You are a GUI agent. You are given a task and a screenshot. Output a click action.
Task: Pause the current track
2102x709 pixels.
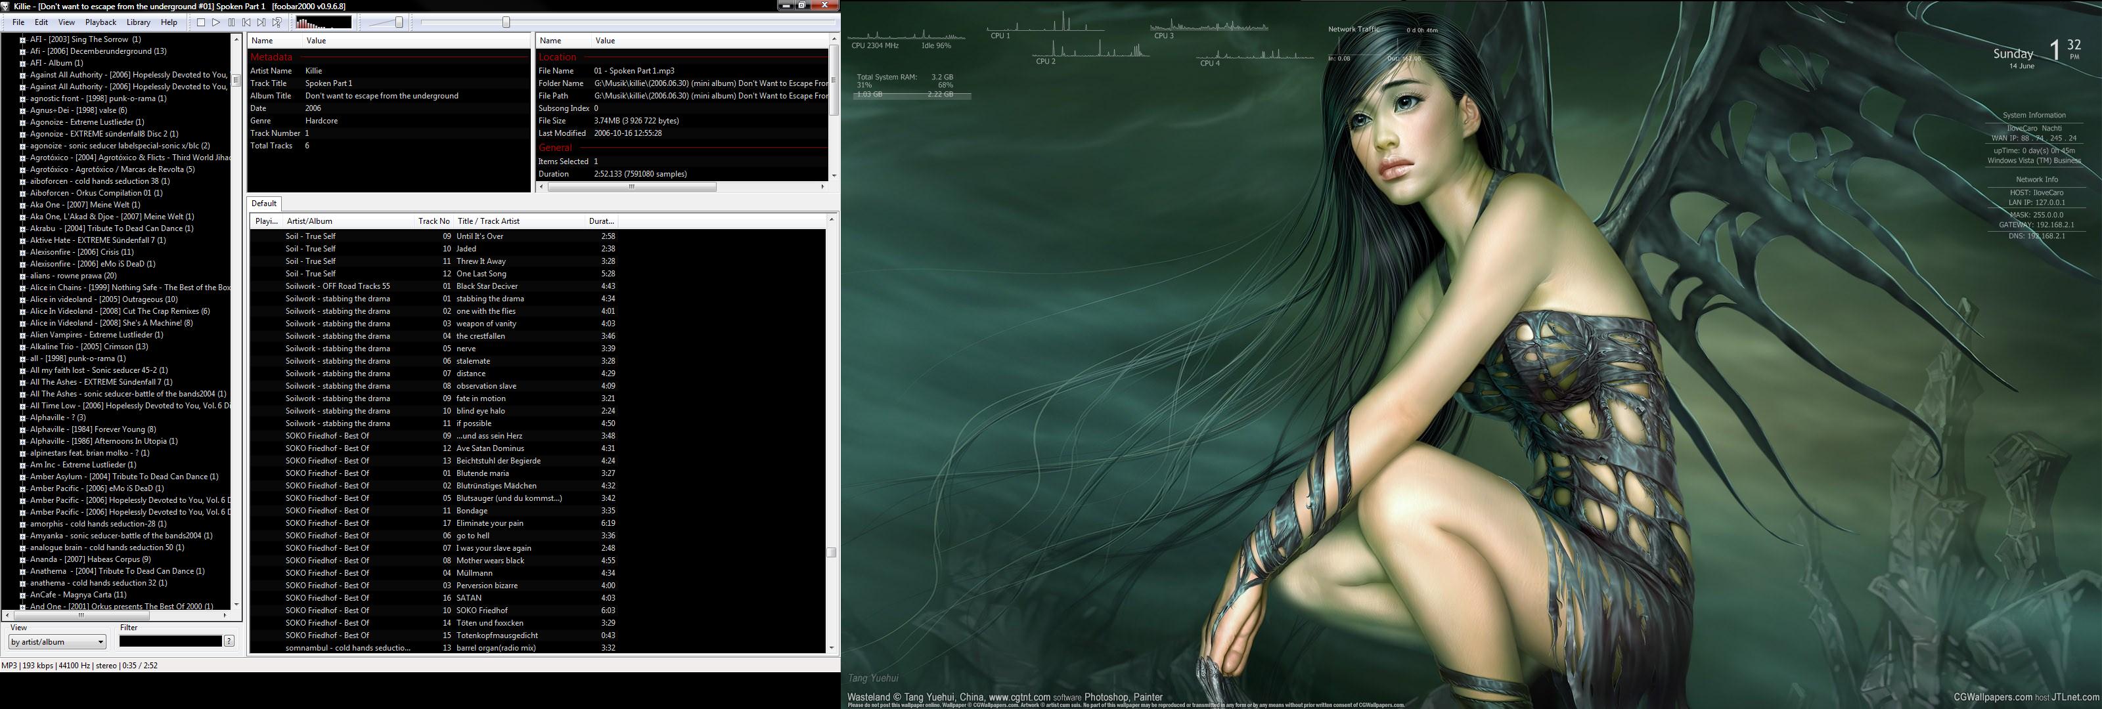[x=231, y=22]
